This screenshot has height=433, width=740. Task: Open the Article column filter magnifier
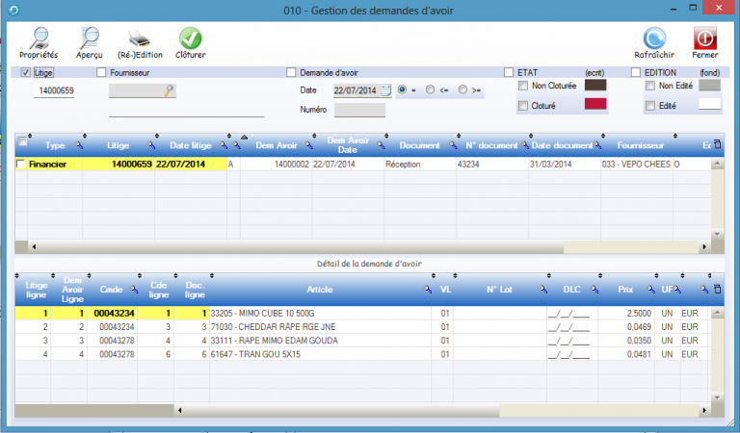[x=427, y=289]
